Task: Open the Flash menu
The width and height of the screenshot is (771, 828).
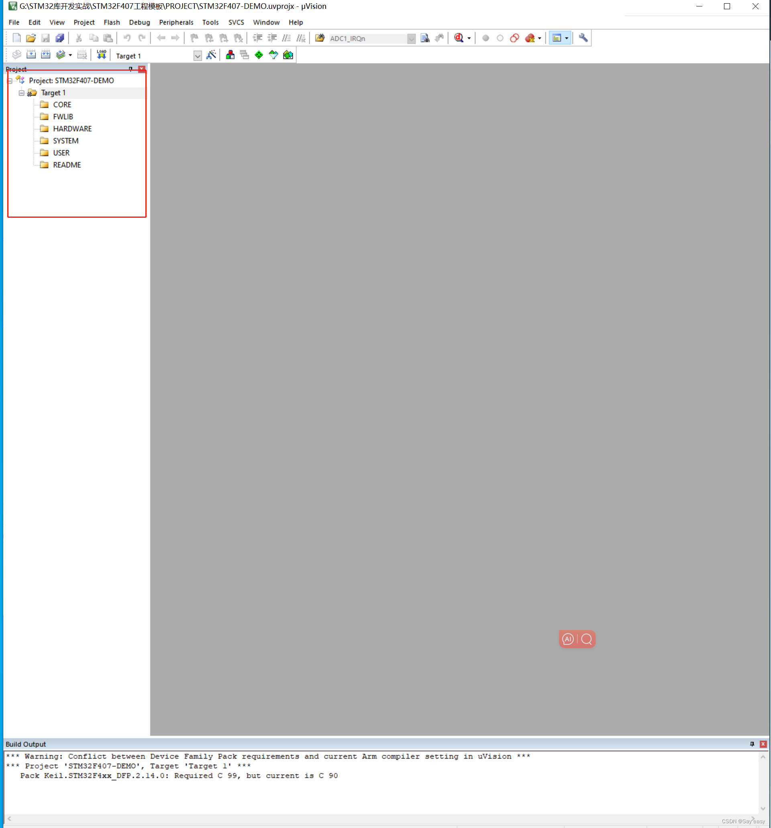Action: point(112,22)
